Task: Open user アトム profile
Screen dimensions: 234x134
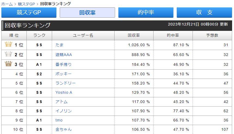Action: click(61, 102)
